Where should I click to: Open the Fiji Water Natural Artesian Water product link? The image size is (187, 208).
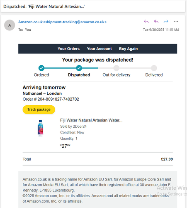pyautogui.click(x=91, y=120)
